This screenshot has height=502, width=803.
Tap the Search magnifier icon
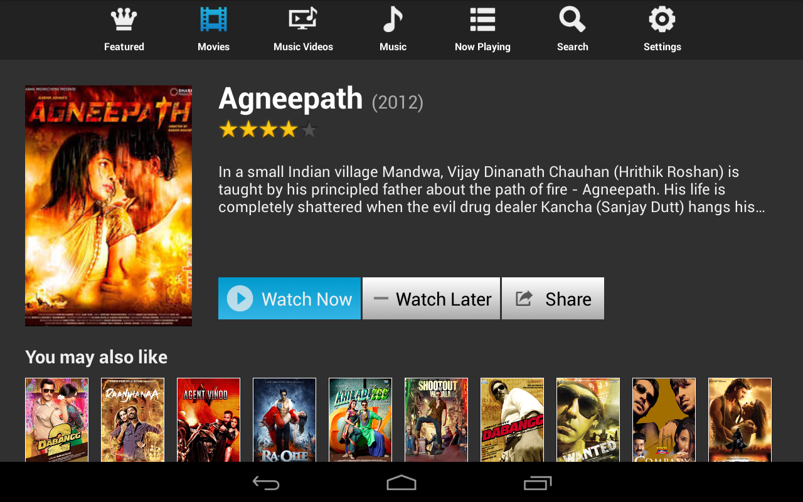click(x=572, y=19)
